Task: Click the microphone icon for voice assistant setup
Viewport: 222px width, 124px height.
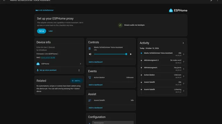Action: [38, 70]
